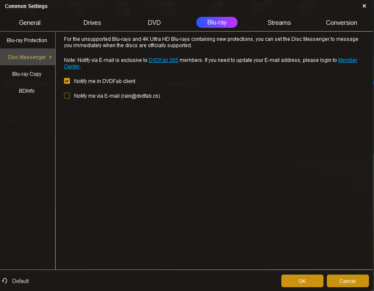Image resolution: width=374 pixels, height=291 pixels.
Task: Follow the DVDFab 365 link
Action: 163,60
